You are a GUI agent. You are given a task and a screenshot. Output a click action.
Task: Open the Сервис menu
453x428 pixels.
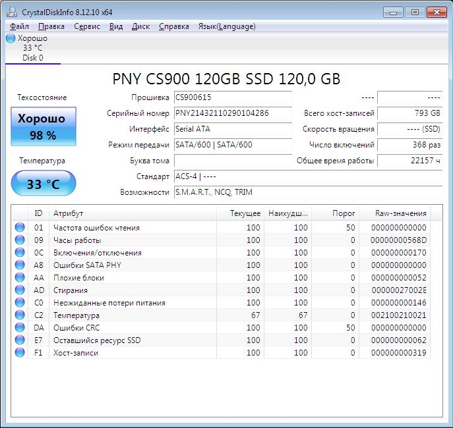pyautogui.click(x=86, y=26)
